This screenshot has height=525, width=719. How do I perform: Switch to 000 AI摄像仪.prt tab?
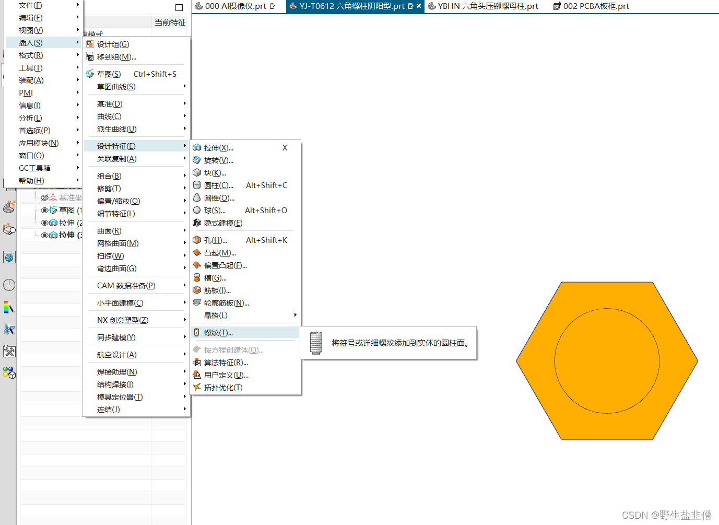click(x=234, y=6)
